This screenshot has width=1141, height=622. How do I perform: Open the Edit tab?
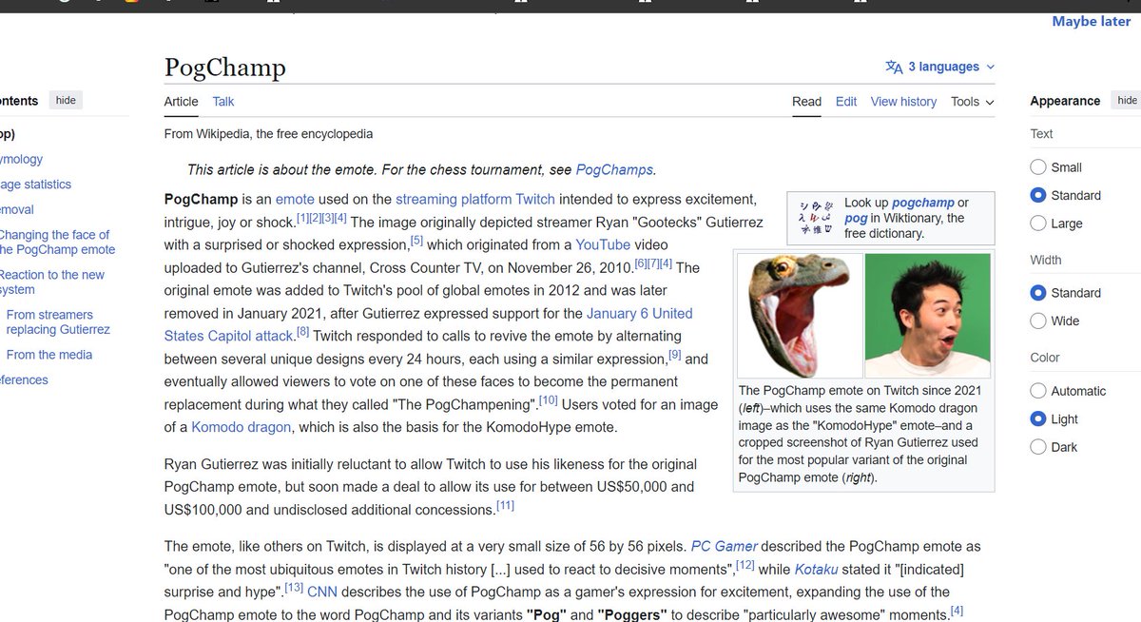846,102
